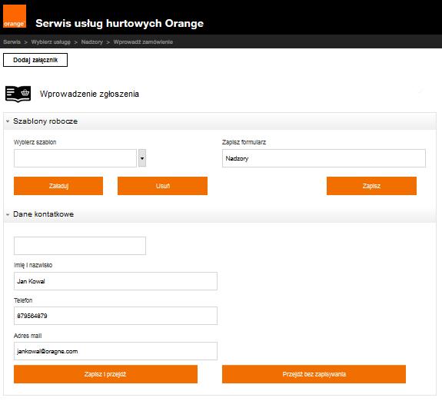442x401 pixels.
Task: Click Przejdź bez zapisywania button
Action: tap(314, 374)
